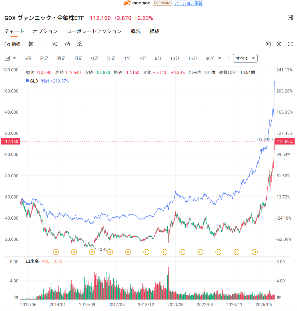
Task: Open the VS comparison tool
Action: tap(55, 44)
